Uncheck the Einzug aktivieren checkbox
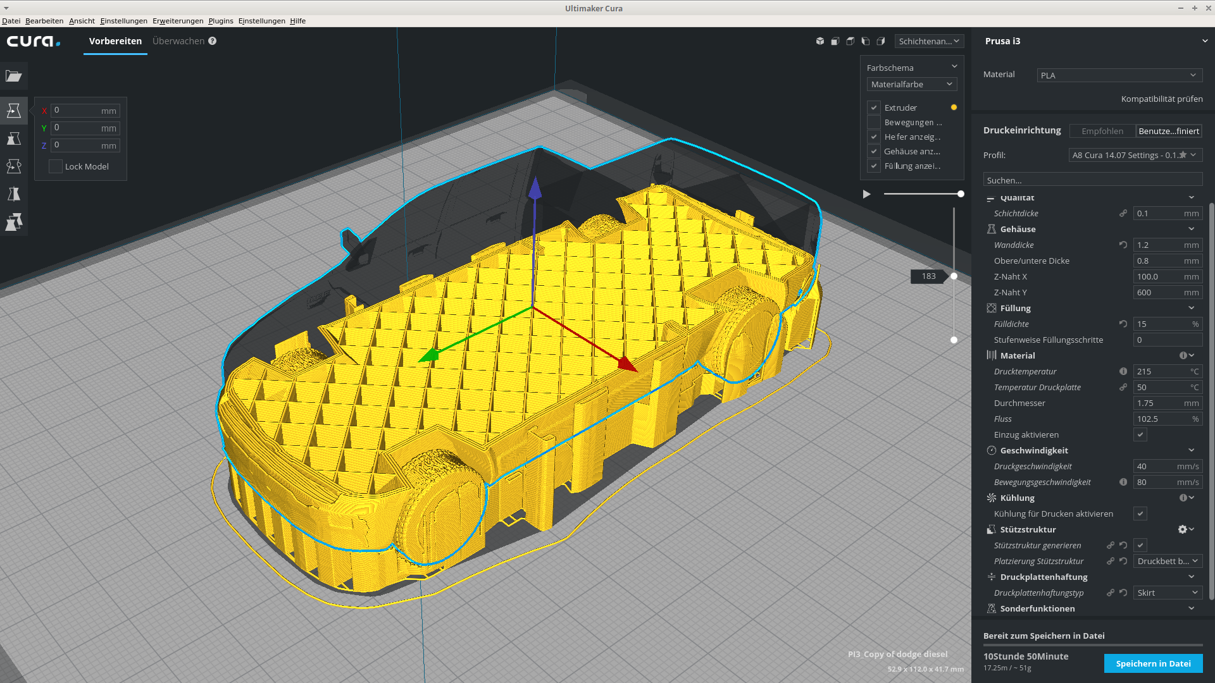The image size is (1215, 683). click(x=1140, y=434)
